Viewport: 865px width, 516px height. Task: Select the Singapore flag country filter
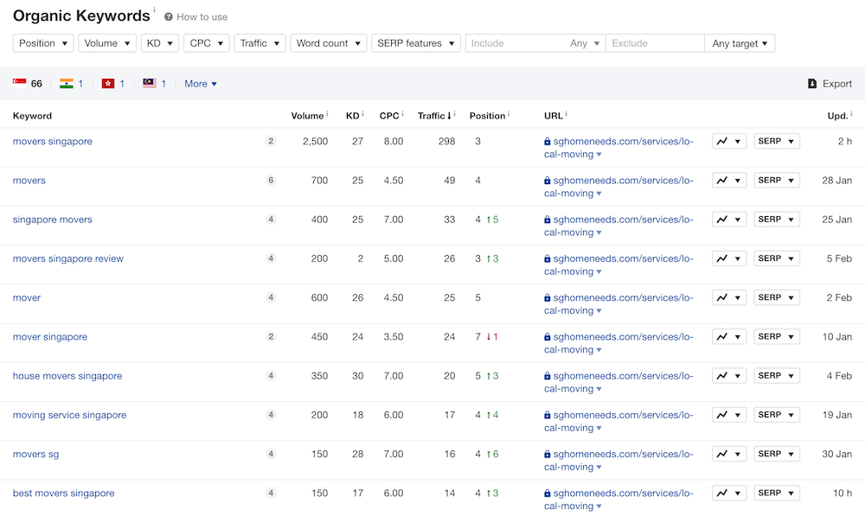pyautogui.click(x=20, y=84)
